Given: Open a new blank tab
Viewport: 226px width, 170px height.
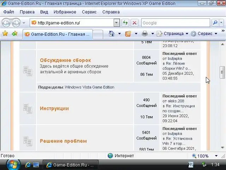Looking at the screenshot, I should tap(98, 34).
